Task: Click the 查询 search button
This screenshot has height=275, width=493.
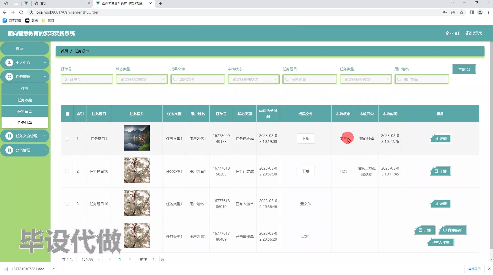Action: coord(464,69)
